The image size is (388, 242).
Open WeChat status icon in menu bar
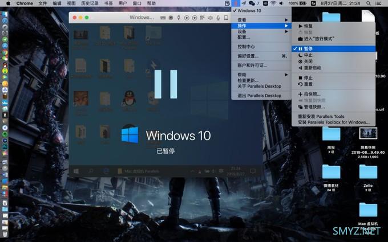[x=252, y=3]
